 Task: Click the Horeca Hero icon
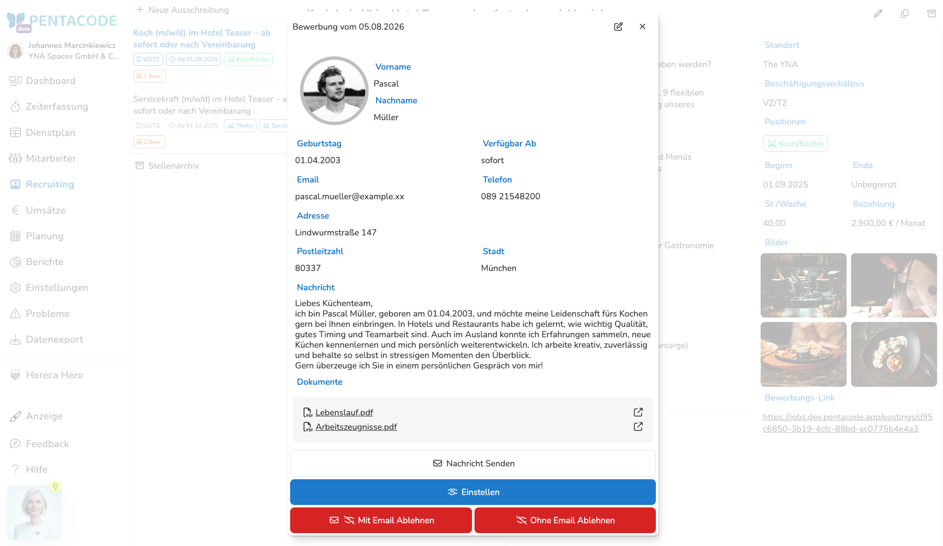click(15, 375)
